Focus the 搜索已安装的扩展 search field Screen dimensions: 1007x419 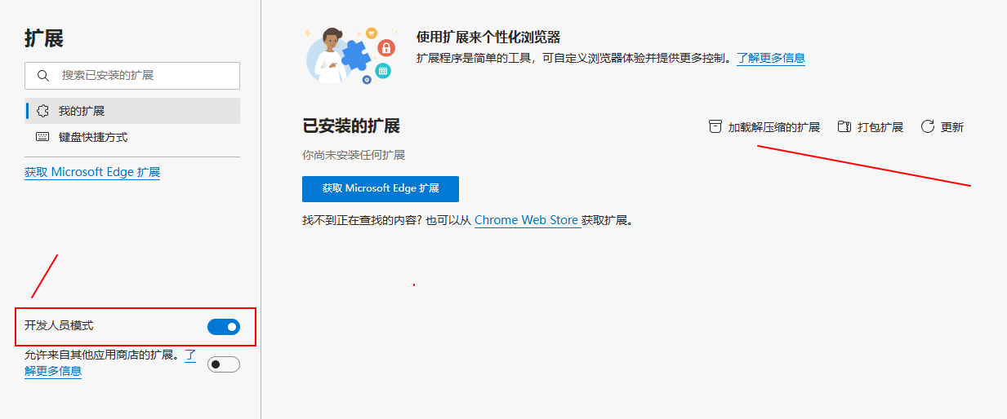click(x=132, y=75)
